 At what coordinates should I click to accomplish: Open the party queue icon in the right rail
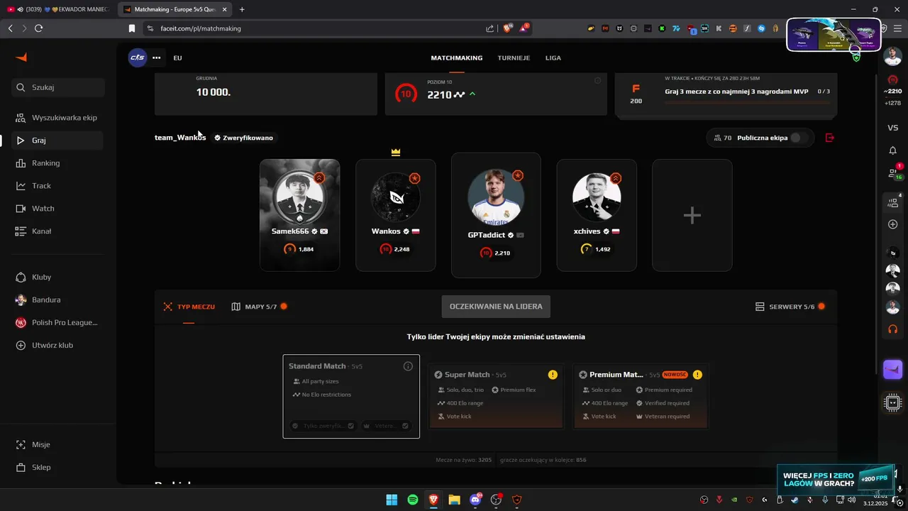[x=893, y=203]
